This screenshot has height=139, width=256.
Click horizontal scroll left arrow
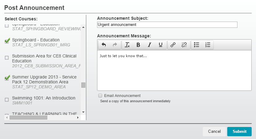tap(7, 117)
